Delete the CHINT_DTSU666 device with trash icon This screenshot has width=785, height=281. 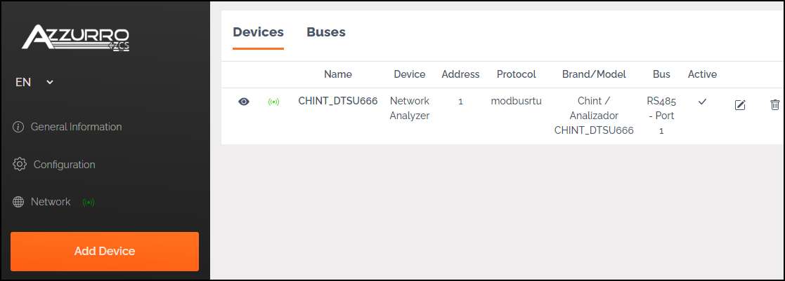775,105
